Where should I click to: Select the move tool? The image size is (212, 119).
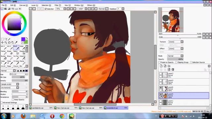tap(2, 43)
